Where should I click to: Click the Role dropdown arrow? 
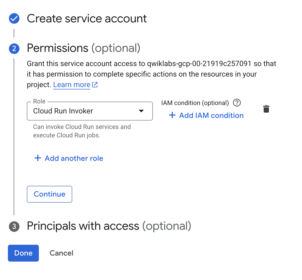point(141,111)
